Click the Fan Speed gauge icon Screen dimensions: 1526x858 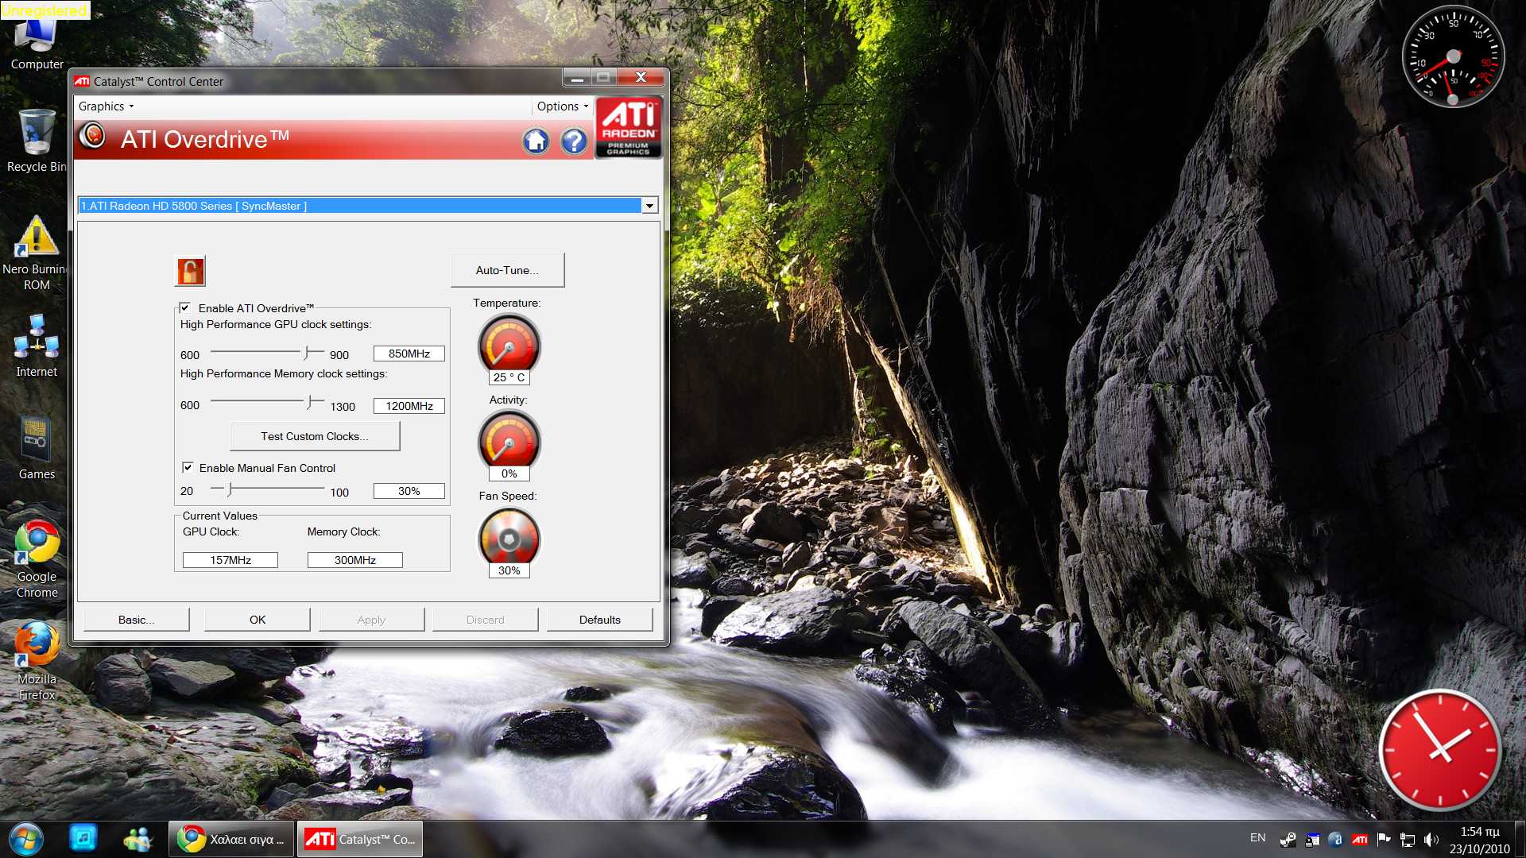tap(509, 538)
